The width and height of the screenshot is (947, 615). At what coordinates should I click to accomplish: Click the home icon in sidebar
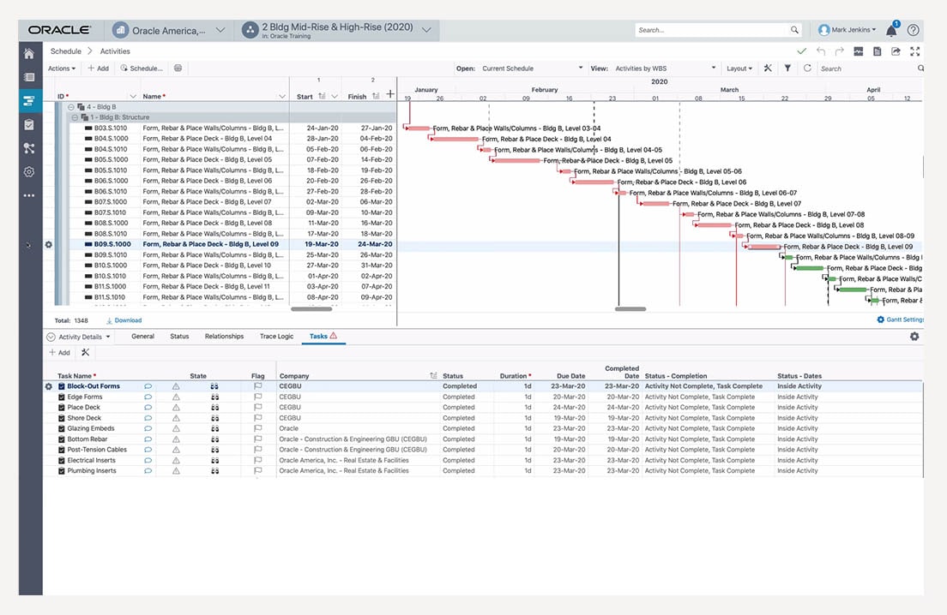[30, 53]
